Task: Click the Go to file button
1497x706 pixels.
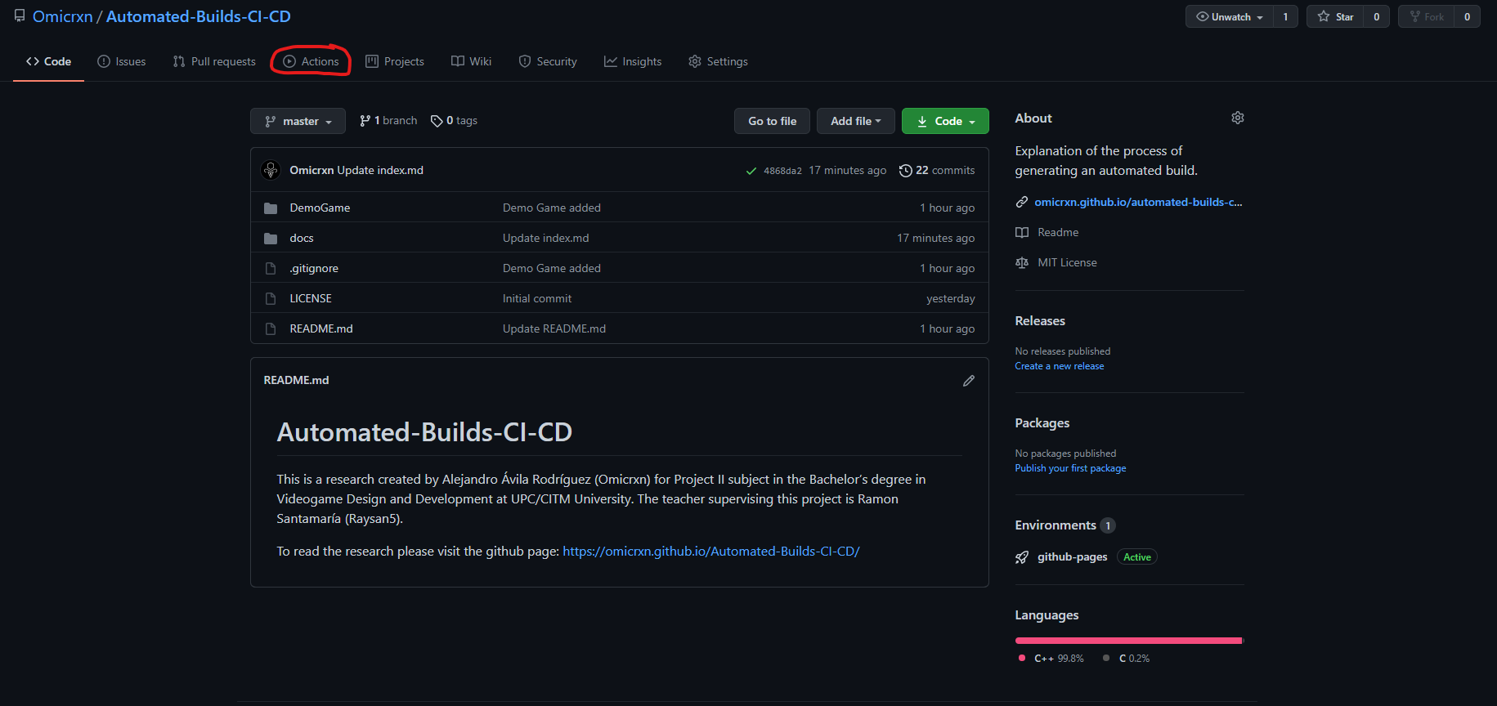Action: point(772,121)
